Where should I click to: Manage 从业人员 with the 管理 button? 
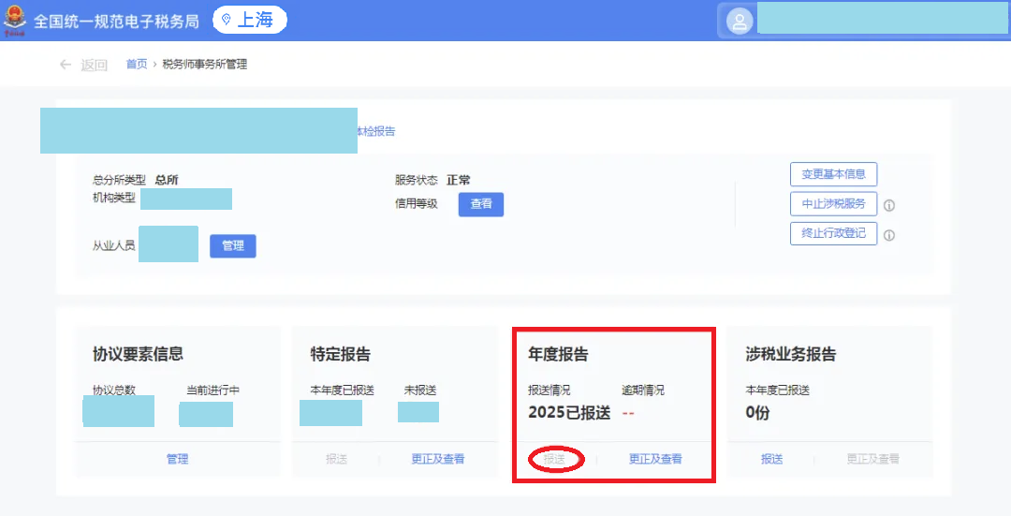tap(232, 245)
